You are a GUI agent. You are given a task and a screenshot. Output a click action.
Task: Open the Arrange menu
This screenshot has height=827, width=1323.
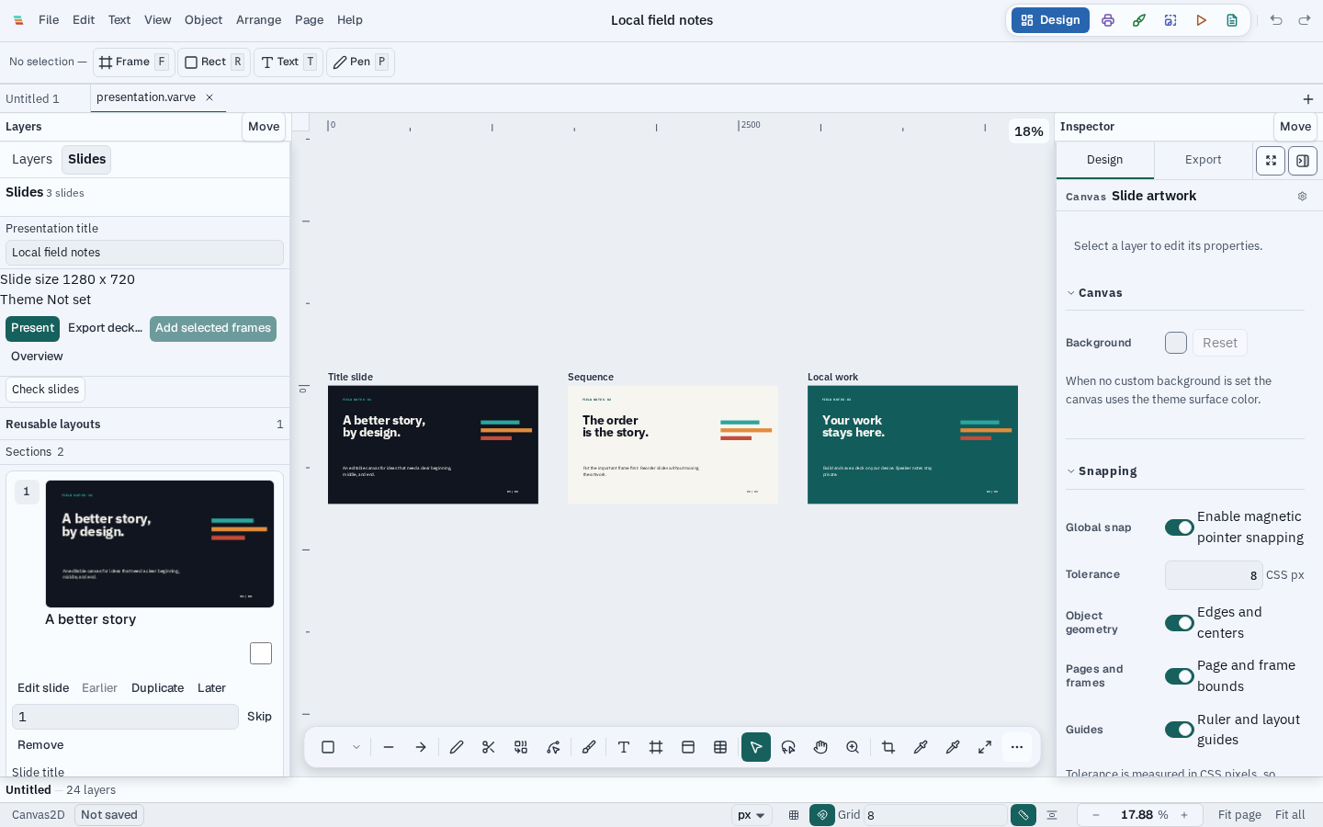pos(259,20)
